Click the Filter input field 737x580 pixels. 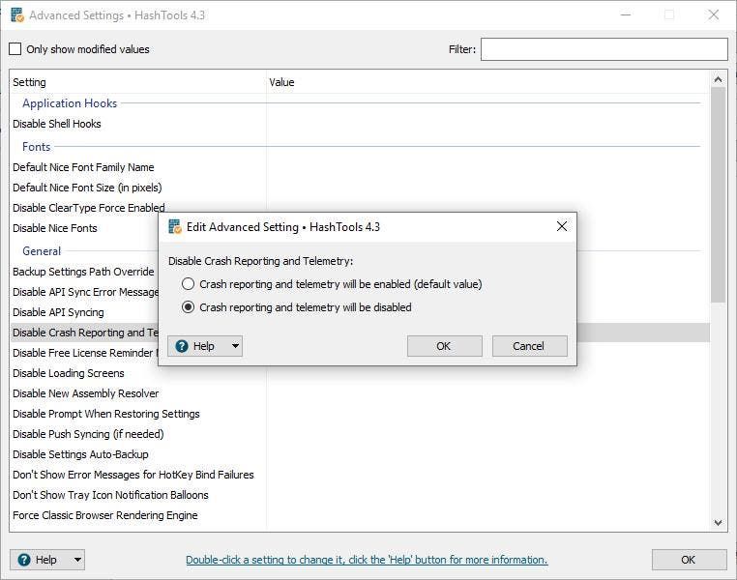click(604, 49)
